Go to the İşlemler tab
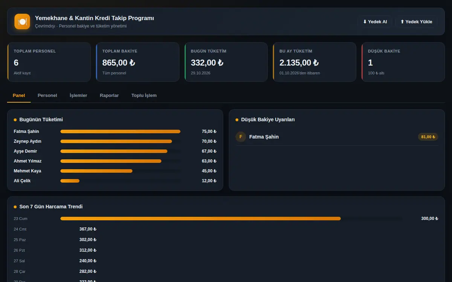452x282 pixels. [x=78, y=96]
